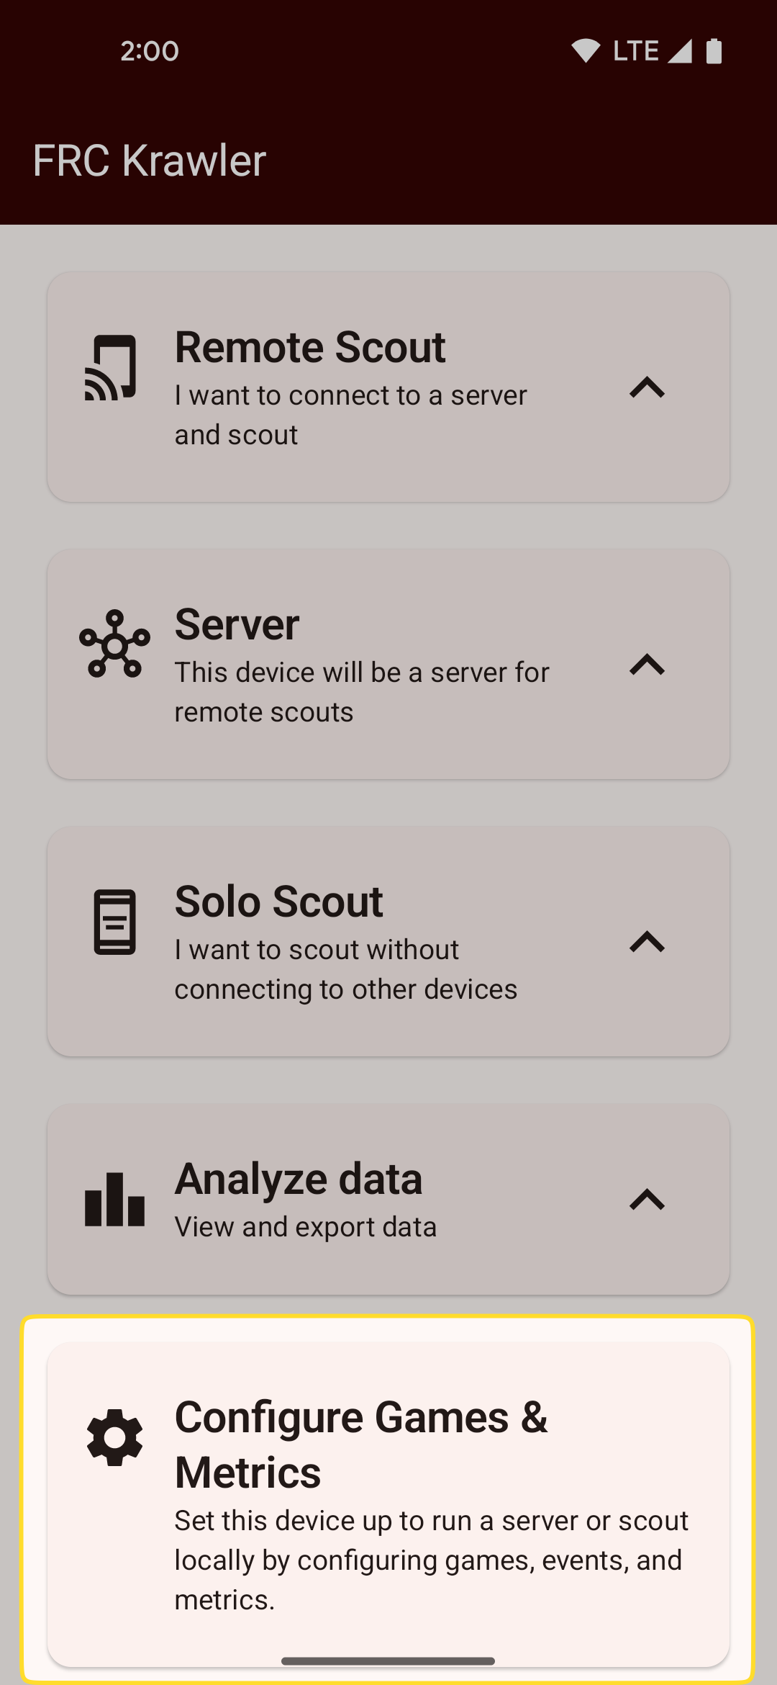Tap the Solo Scout phone icon
Viewport: 777px width, 1685px height.
(x=114, y=922)
